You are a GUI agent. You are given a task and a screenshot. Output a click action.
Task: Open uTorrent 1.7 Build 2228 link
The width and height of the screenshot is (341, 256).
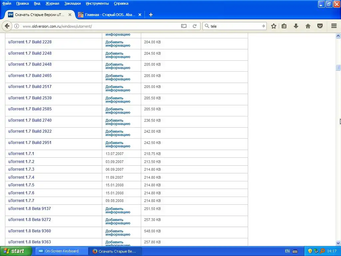tap(30, 42)
